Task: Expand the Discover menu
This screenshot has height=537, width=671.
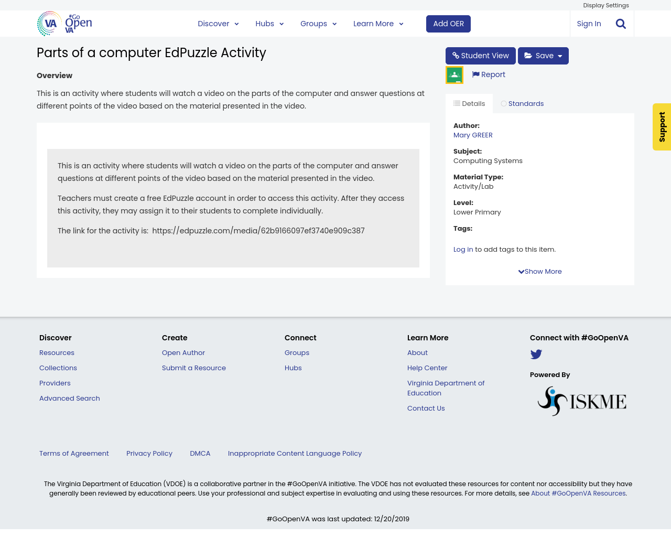Action: point(218,24)
